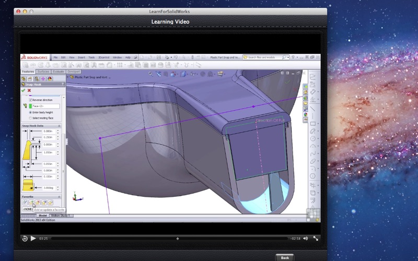Switch to the Model tab
Viewport: 418px width, 261px height.
(43, 216)
